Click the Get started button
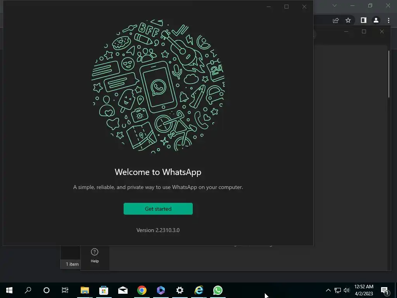Screen dimensions: 397x298 click(x=158, y=208)
